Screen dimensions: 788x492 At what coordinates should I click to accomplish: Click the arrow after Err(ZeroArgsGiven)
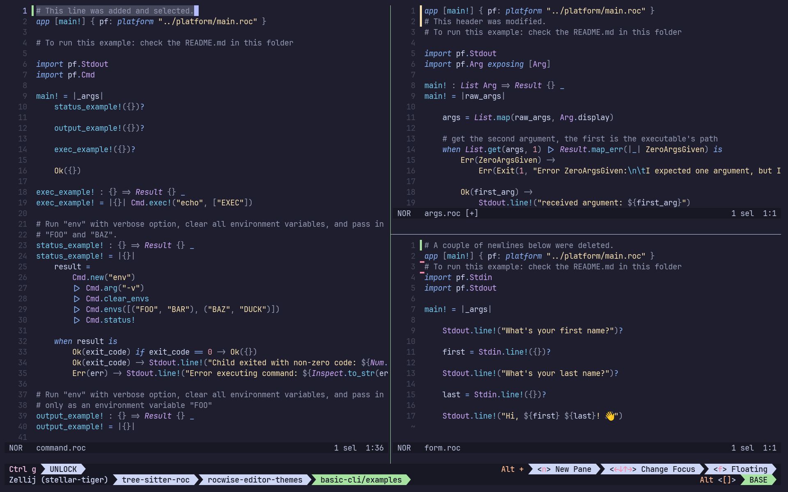[551, 160]
